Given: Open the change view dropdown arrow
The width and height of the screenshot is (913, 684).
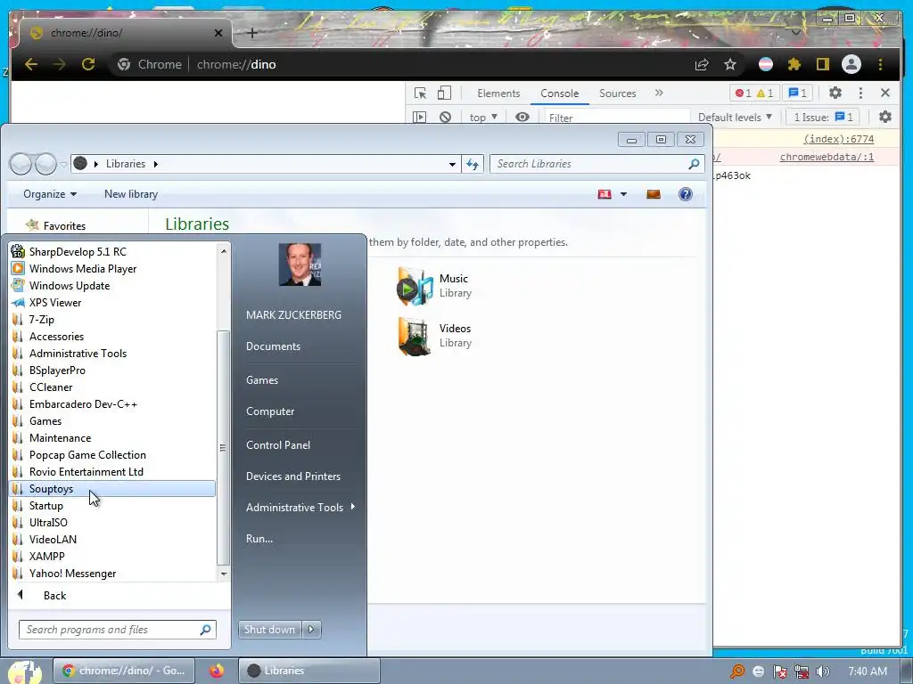Looking at the screenshot, I should [x=623, y=194].
